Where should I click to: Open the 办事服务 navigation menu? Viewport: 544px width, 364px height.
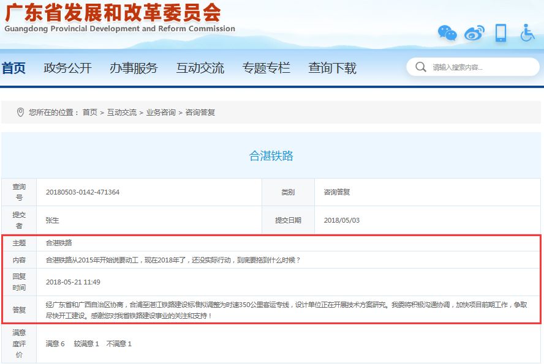click(134, 68)
